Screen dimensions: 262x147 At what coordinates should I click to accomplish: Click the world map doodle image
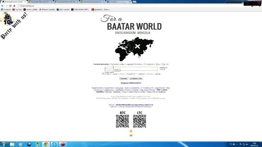tap(134, 49)
